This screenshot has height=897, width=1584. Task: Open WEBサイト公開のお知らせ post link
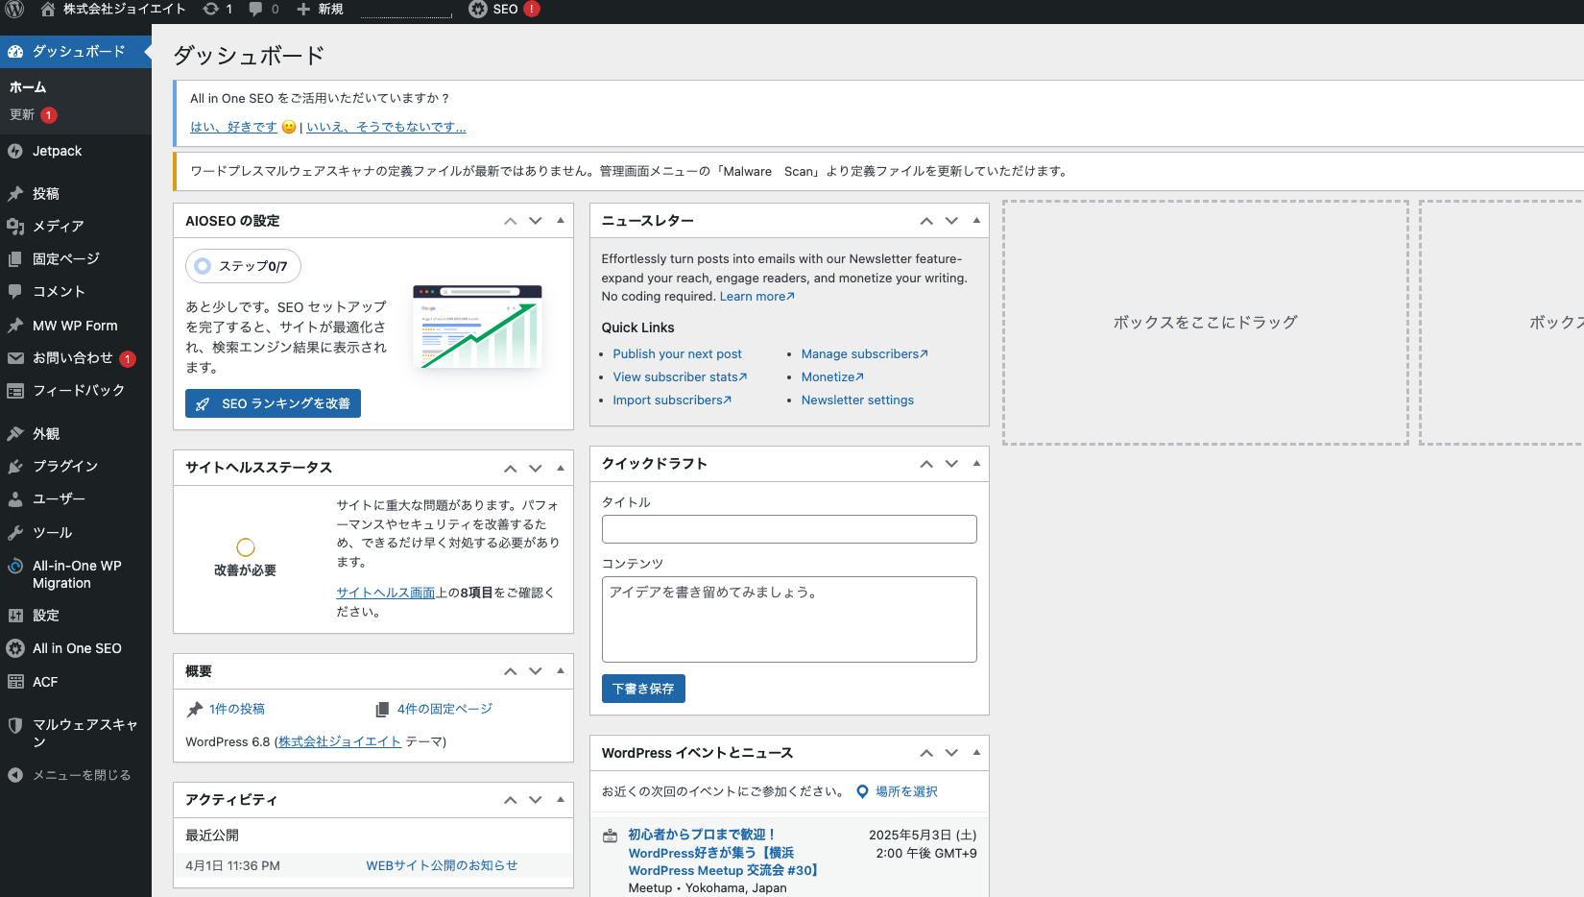442,866
